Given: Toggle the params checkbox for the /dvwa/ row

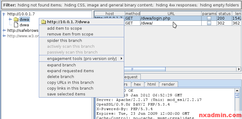Looking at the screenshot, I should click(x=209, y=23).
